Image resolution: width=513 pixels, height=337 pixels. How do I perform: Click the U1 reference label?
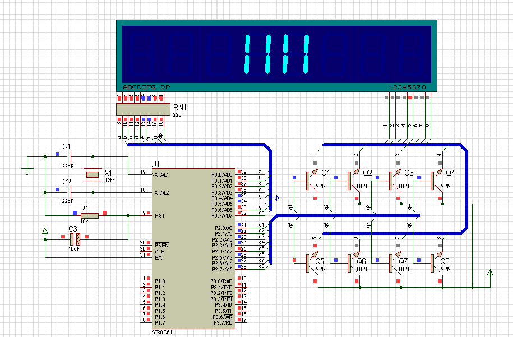pos(155,164)
